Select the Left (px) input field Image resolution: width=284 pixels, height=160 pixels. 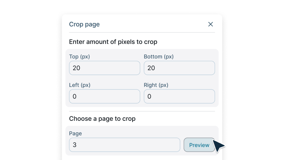105,96
